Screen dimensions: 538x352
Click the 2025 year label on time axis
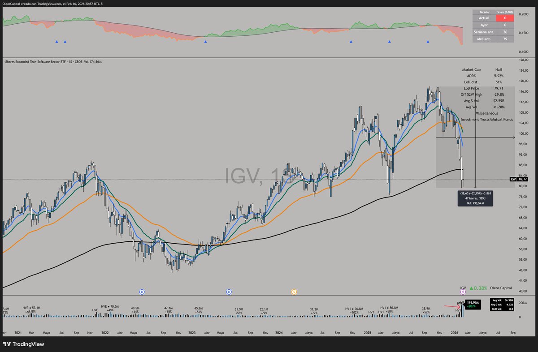coord(367,333)
